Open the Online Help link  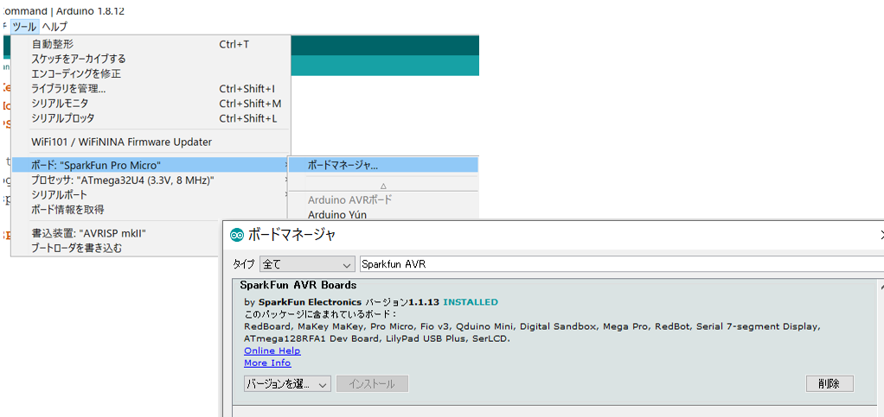272,351
